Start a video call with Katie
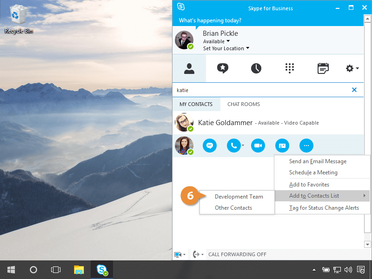Viewport: 372px width, 279px height. (258, 146)
